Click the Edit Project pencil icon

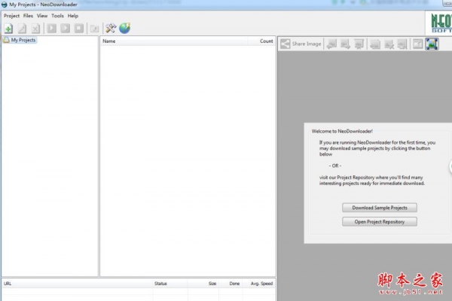(22, 29)
